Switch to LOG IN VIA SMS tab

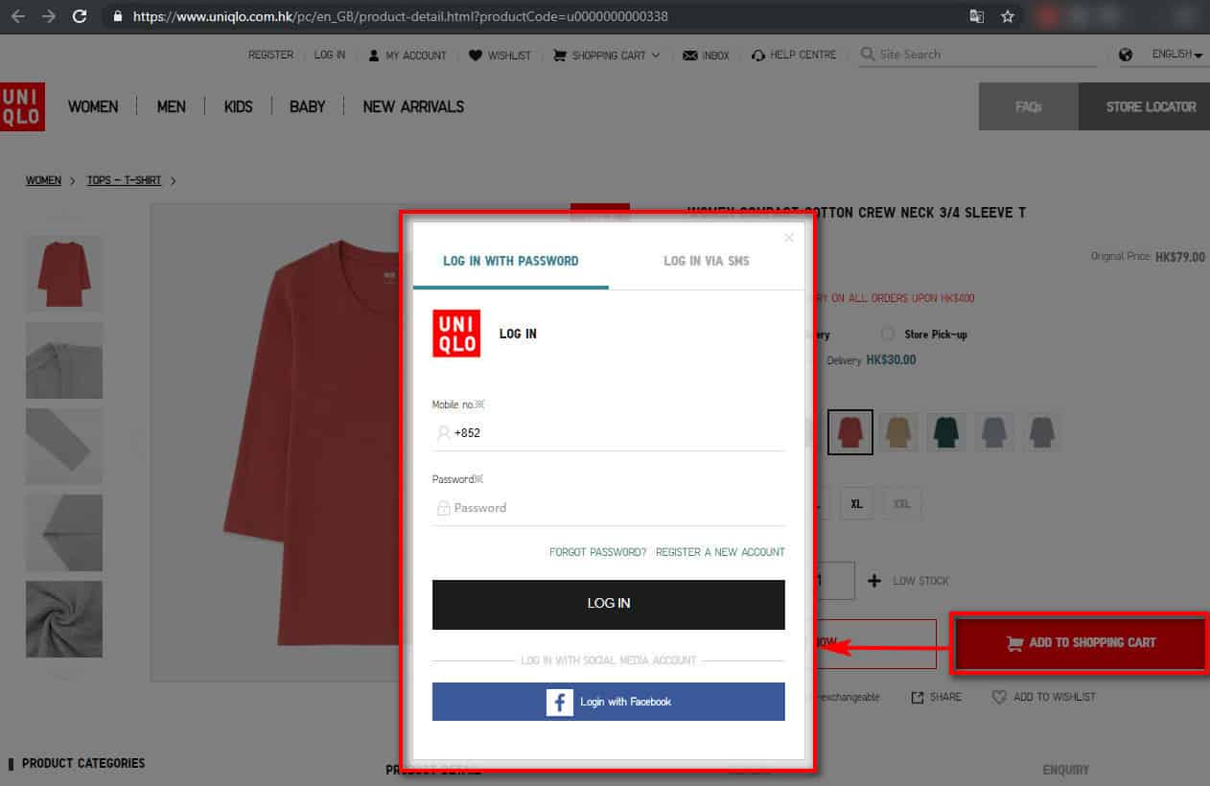pos(707,261)
